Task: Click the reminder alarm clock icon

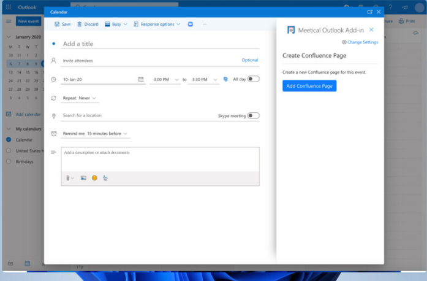Action: tap(54, 134)
